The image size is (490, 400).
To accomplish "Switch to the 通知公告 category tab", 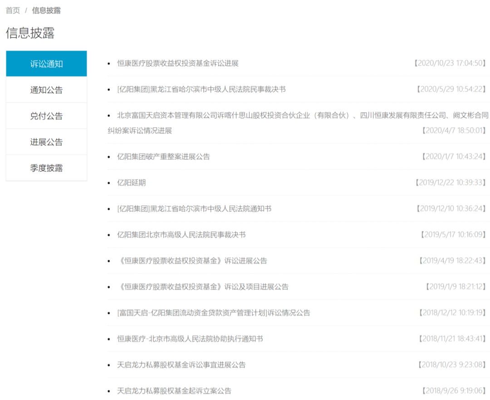I will click(45, 90).
